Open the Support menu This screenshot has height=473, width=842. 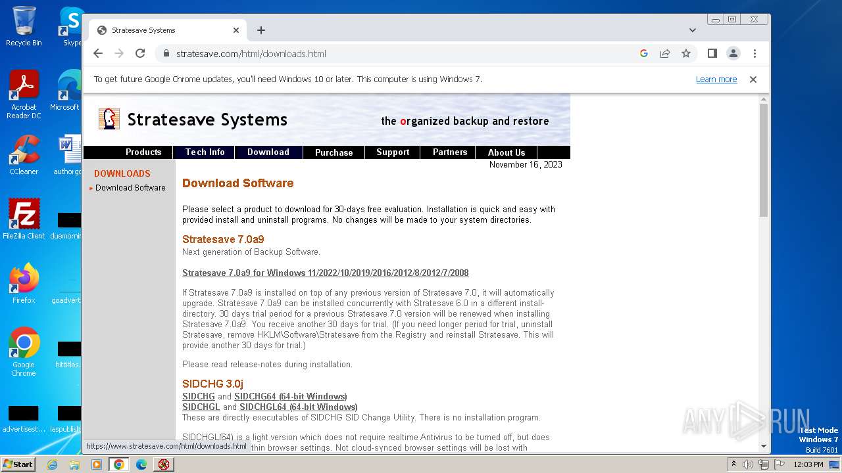coord(393,152)
